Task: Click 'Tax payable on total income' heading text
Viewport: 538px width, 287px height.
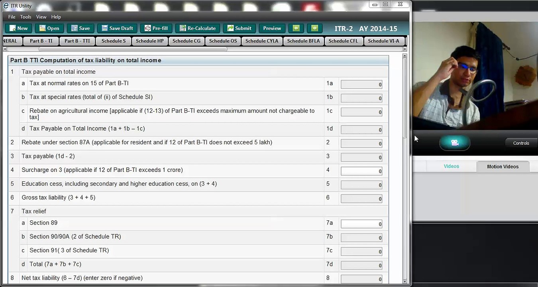Action: click(x=59, y=72)
